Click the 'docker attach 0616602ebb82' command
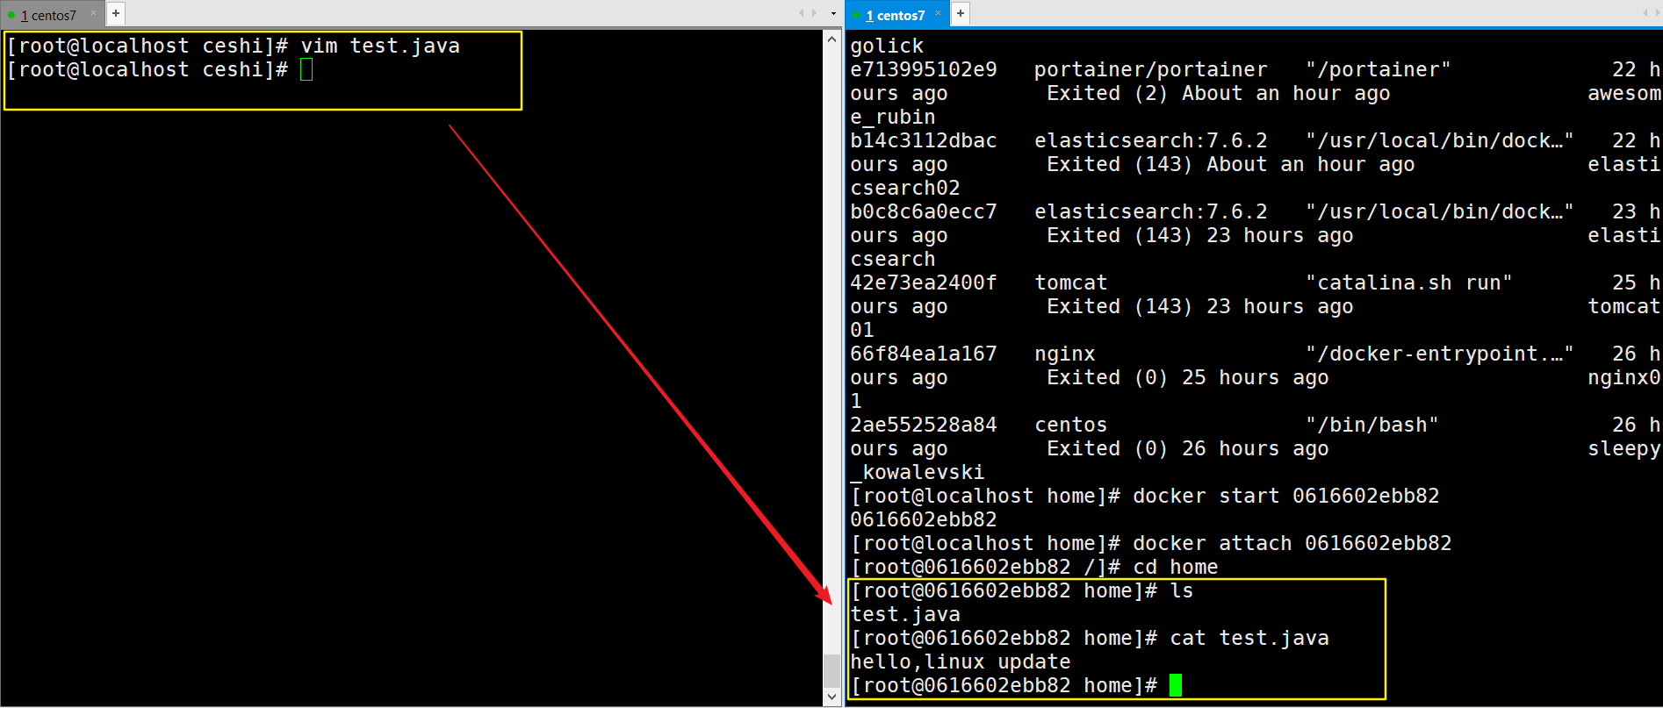The width and height of the screenshot is (1663, 708). (x=1292, y=543)
